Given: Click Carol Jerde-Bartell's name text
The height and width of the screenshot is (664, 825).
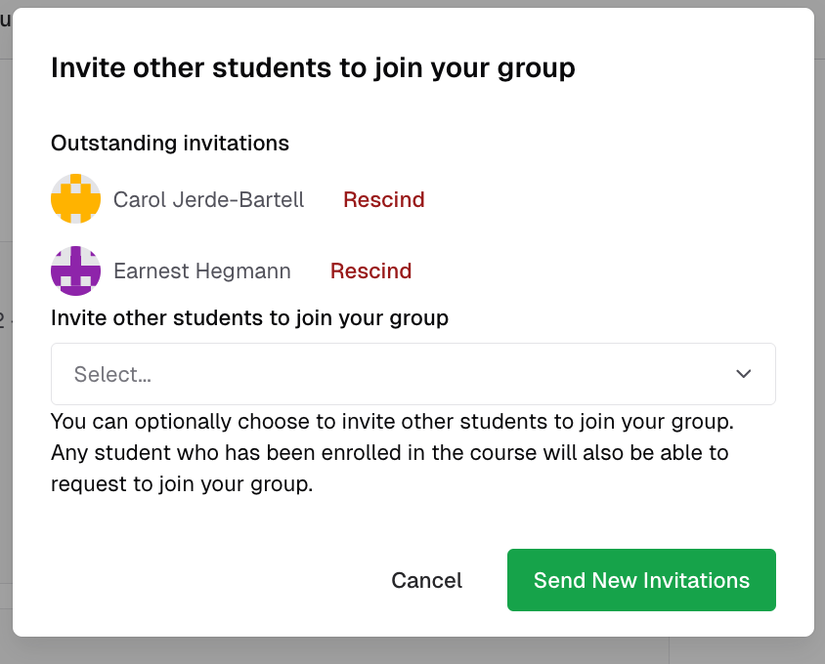Looking at the screenshot, I should [208, 199].
